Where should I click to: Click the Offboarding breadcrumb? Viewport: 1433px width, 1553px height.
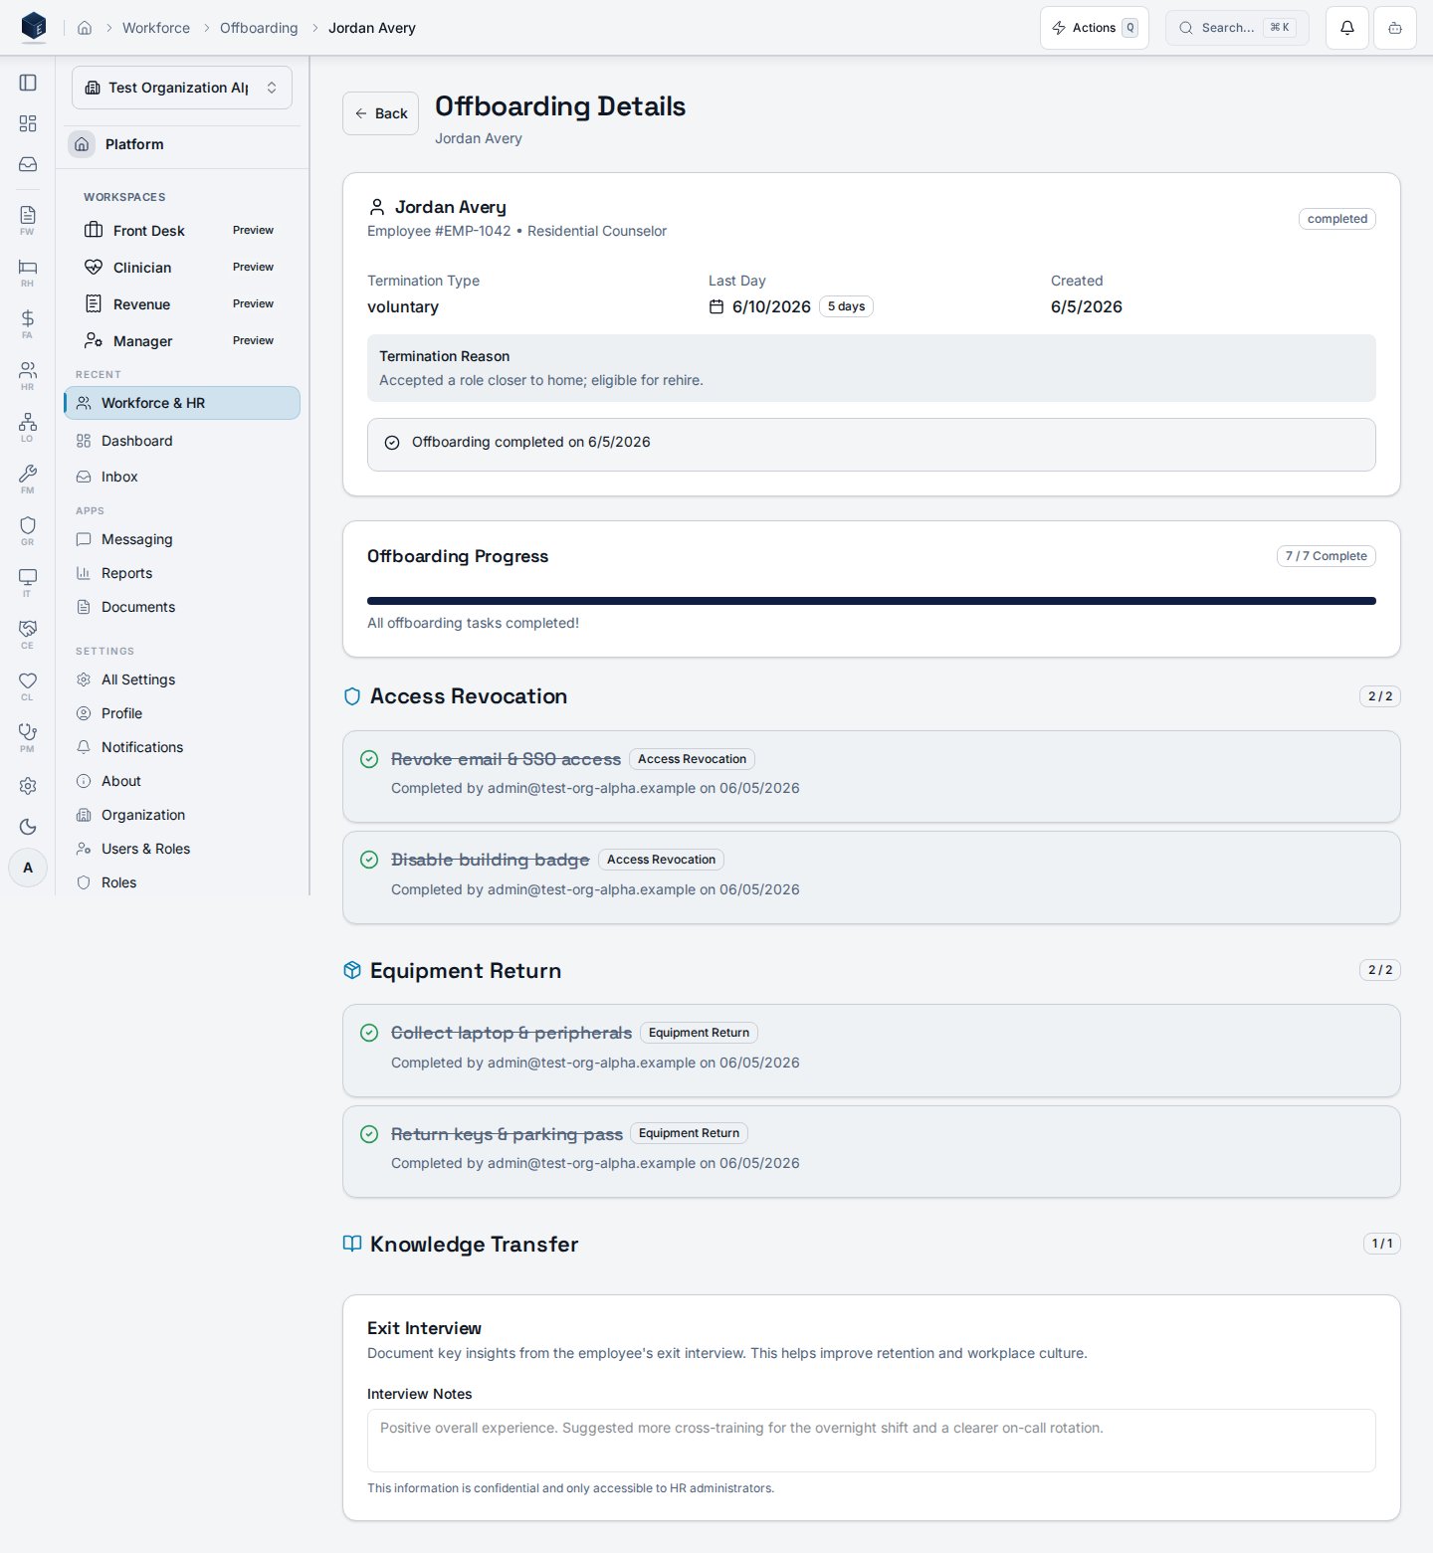[x=259, y=28]
